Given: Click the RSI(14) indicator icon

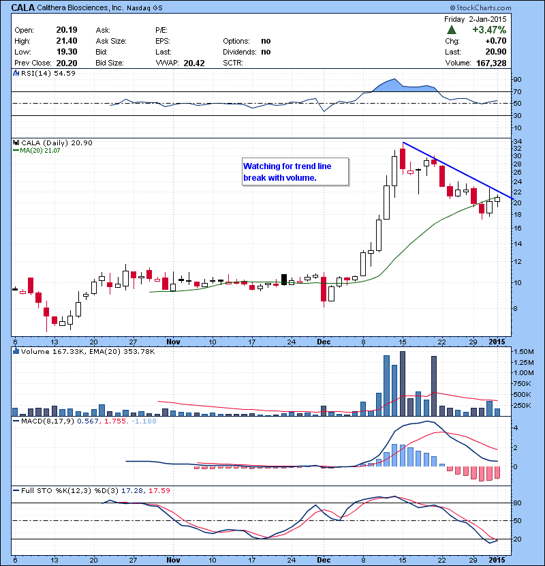Looking at the screenshot, I should pos(16,73).
